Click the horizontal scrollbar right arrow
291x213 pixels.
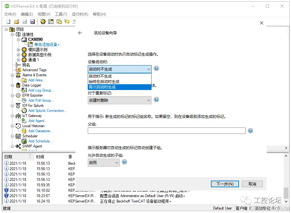pyautogui.click(x=286, y=148)
